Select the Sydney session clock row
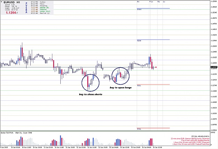Image resolution: width=218 pixels, height=149 pixels. (x=38, y=2)
